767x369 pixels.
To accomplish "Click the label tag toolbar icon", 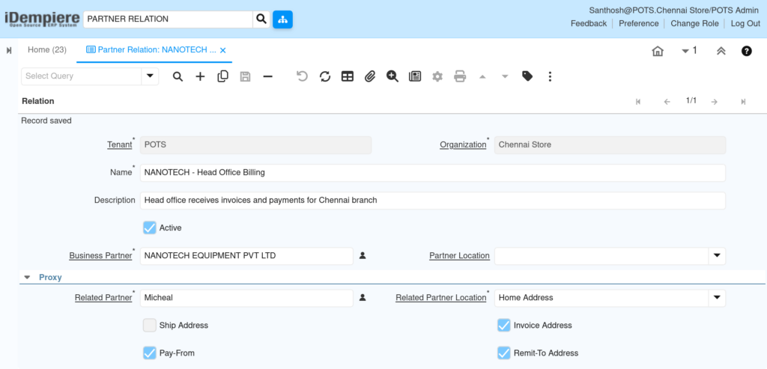I will pos(527,76).
